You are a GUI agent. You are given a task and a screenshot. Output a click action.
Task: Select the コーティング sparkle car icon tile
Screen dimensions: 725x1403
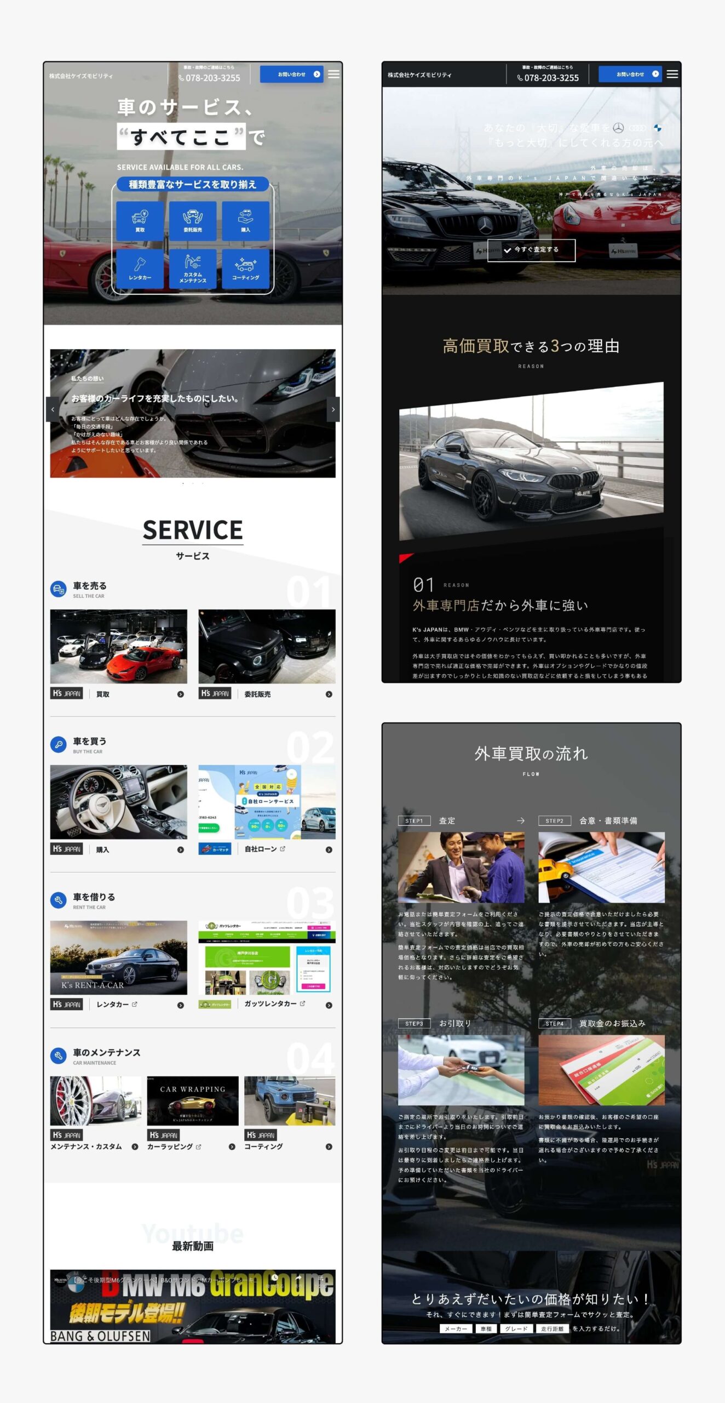(245, 269)
